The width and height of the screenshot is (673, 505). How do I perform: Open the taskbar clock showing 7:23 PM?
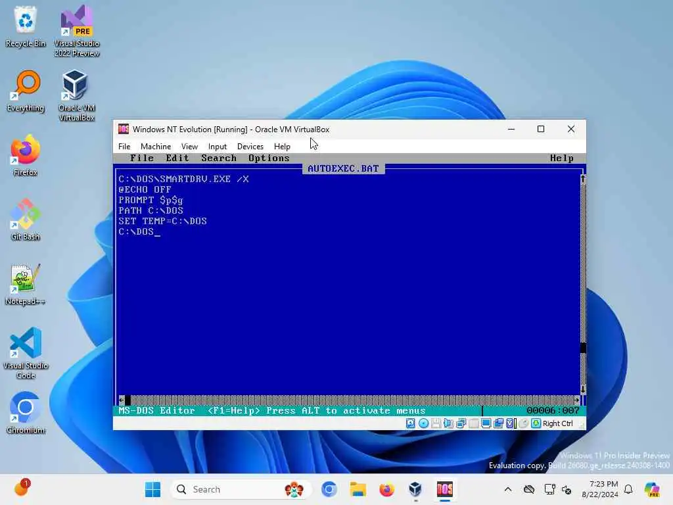[x=600, y=489]
